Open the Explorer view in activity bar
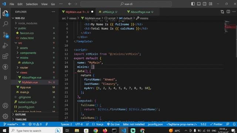The height and width of the screenshot is (133, 237). 5,13
